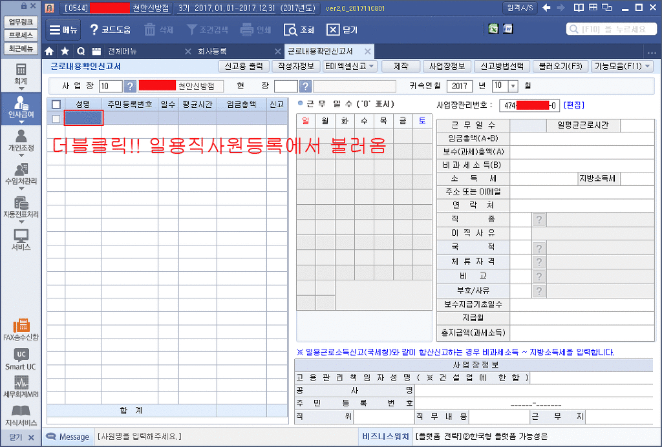Click 불러오기(F3) button
This screenshot has height=447, width=662.
click(561, 66)
